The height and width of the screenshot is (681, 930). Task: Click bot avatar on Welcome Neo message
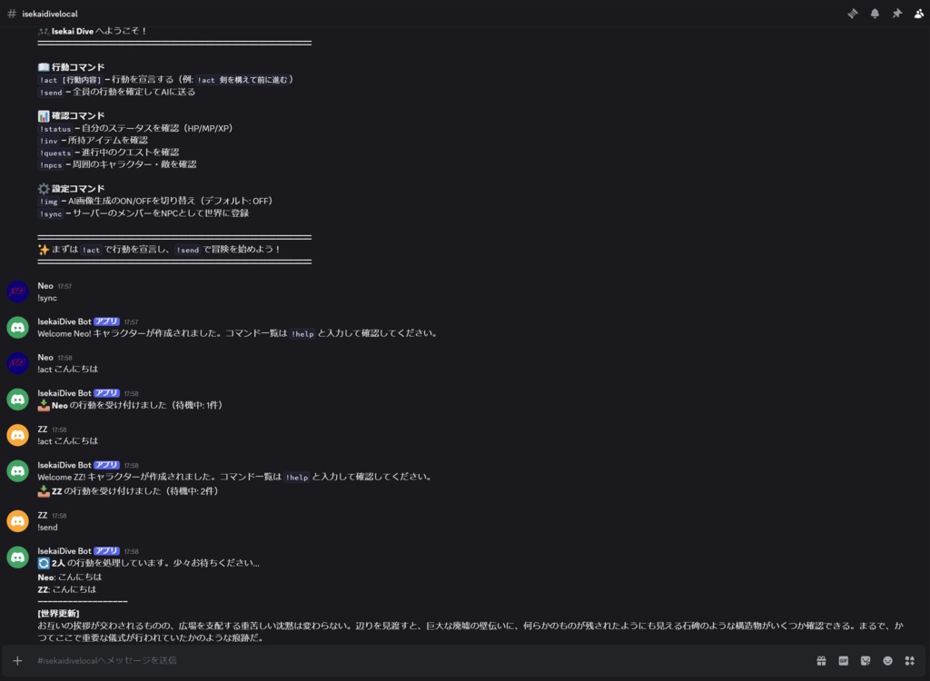coord(18,328)
